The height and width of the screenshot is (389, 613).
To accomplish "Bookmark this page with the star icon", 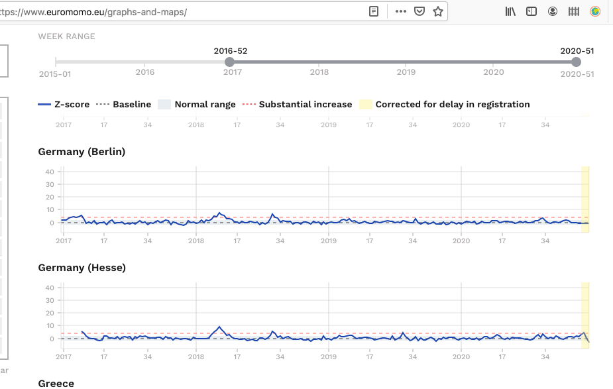I will pos(437,11).
